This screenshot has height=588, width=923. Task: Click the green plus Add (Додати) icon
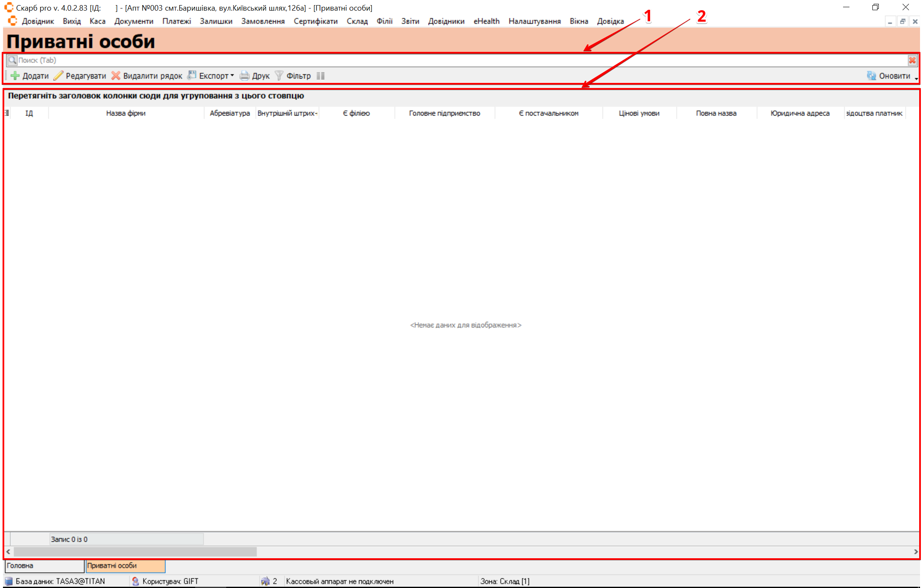pyautogui.click(x=15, y=76)
